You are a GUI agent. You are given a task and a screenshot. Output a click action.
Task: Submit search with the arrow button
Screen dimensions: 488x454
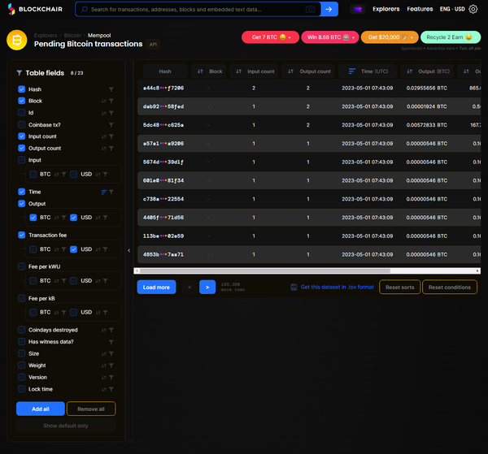tap(329, 9)
